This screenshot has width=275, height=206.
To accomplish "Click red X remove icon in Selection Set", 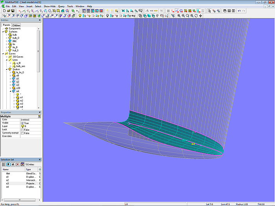I will [17, 164].
